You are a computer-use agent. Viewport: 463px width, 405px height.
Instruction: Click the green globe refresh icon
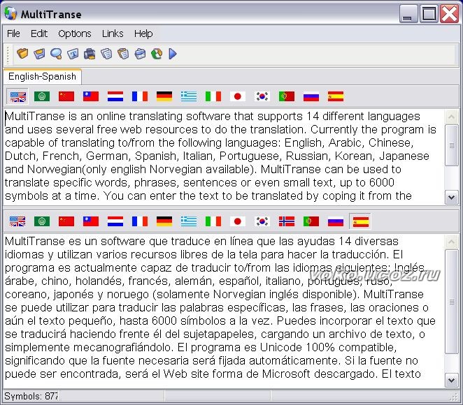[157, 54]
